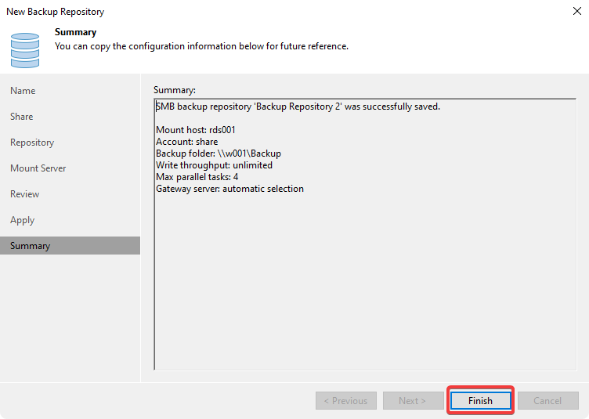
Task: Select the highlighted Summary step in sidebar
Action: coord(31,246)
